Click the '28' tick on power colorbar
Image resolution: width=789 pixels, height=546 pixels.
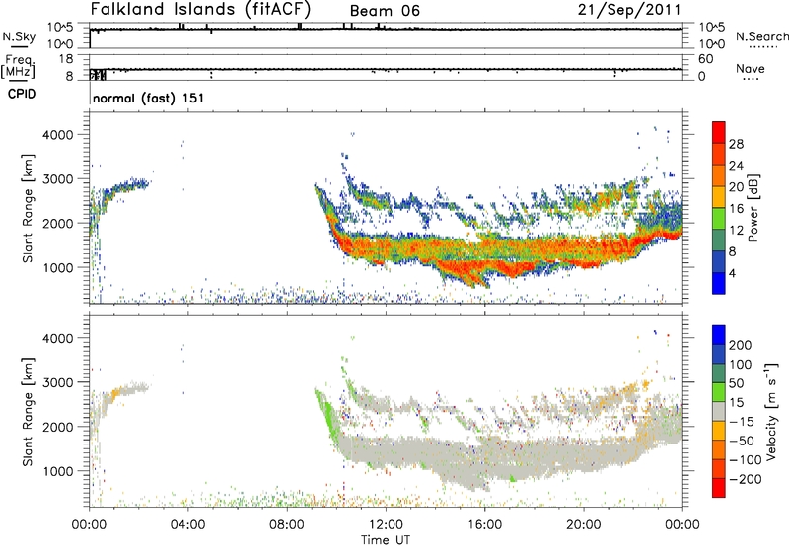coord(736,144)
